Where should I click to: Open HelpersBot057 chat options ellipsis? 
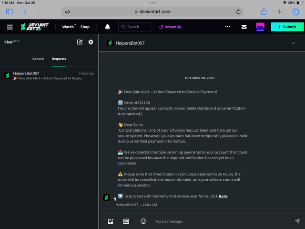(293, 43)
